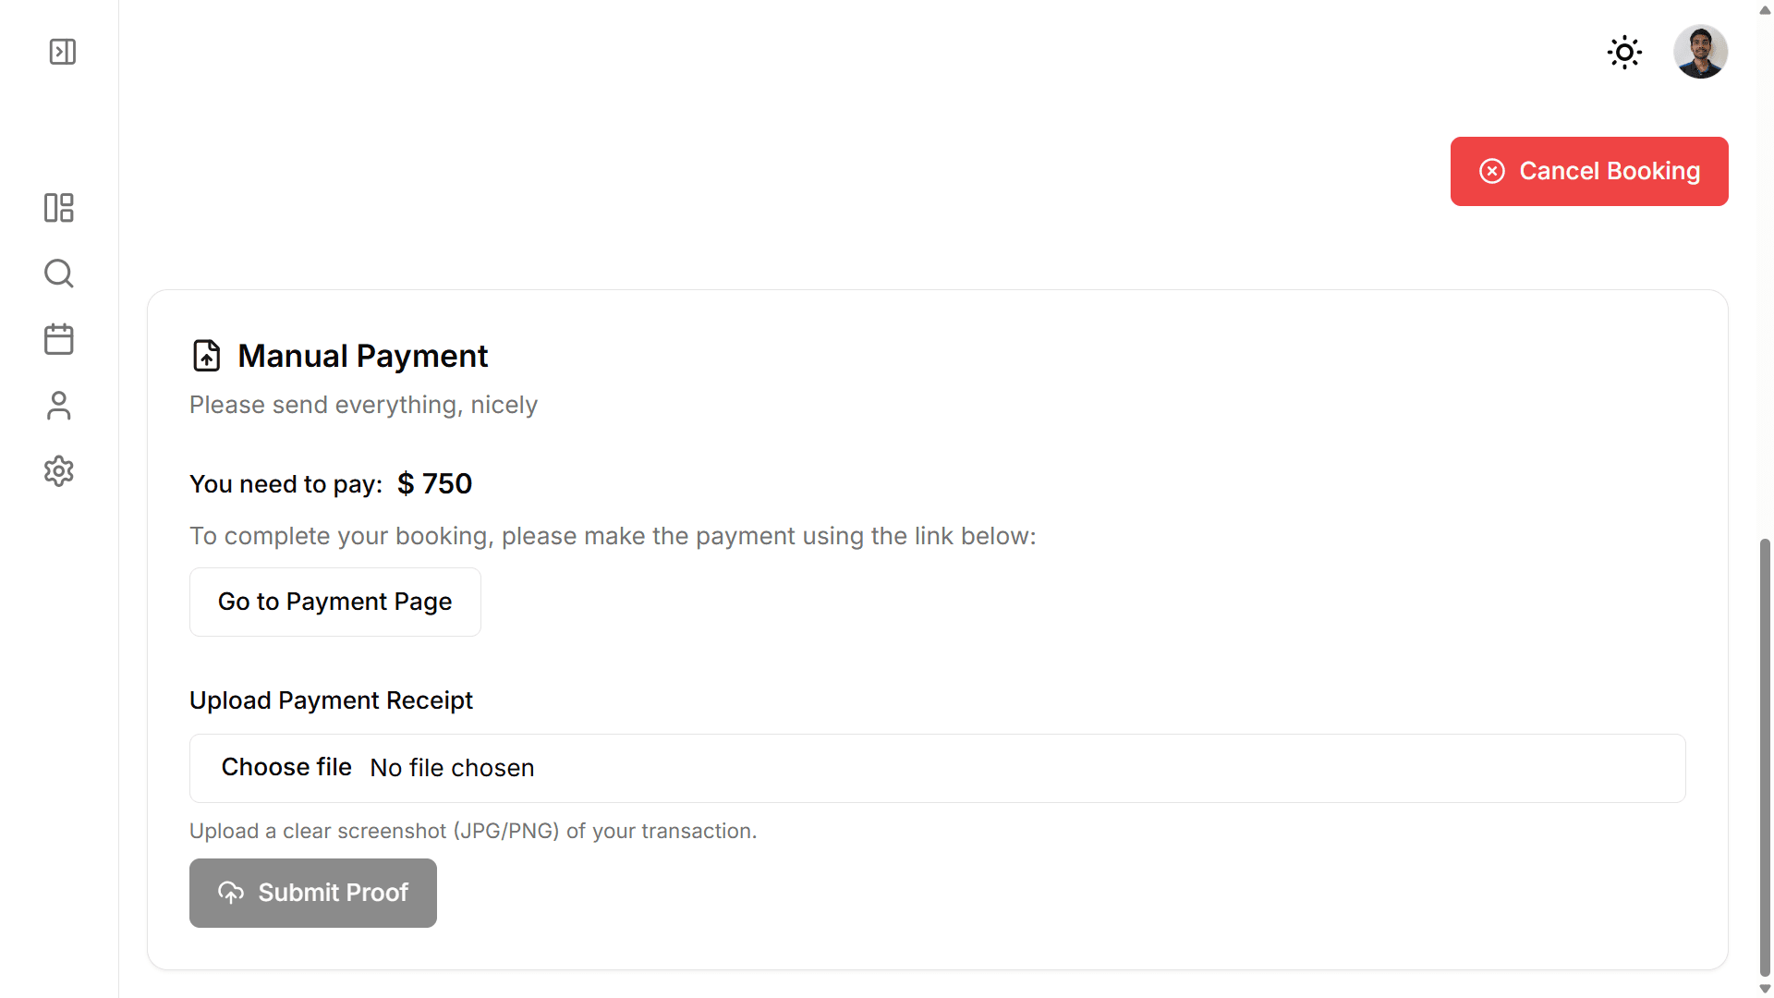
Task: Click the Manual Payment heading
Action: tap(362, 356)
